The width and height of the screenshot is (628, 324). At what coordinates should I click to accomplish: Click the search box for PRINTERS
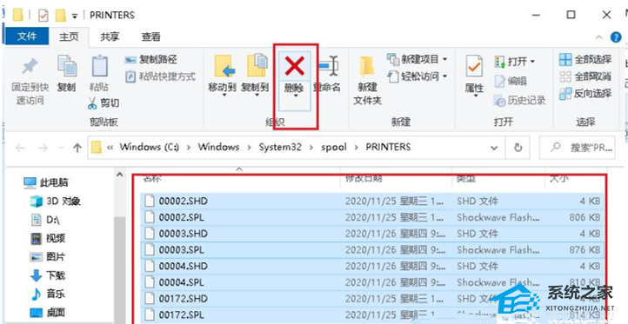coord(577,148)
